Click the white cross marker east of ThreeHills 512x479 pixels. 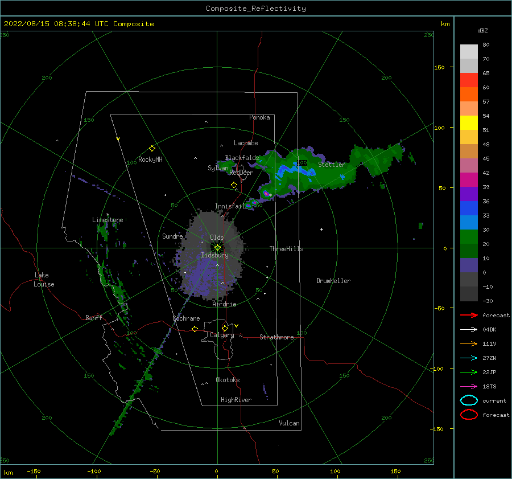click(321, 229)
